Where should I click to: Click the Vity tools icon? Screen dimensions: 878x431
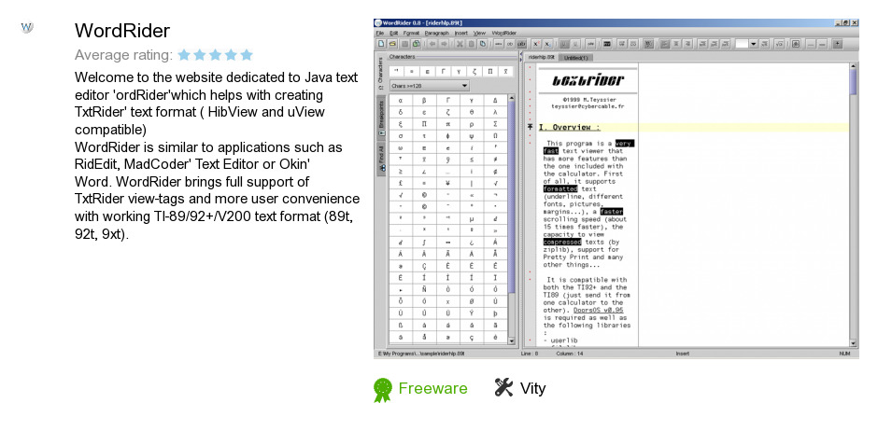(x=503, y=388)
